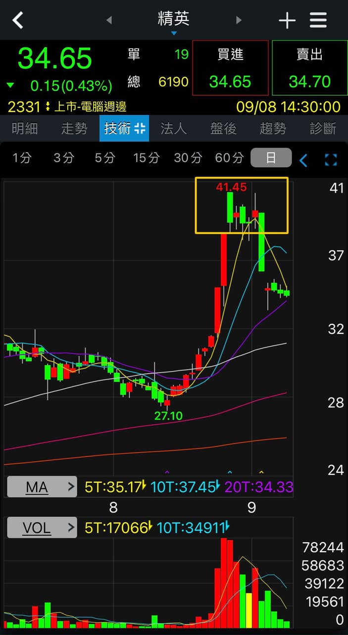348x635 pixels.
Task: Tap the 5T:35.17 moving average value
Action: tap(113, 487)
